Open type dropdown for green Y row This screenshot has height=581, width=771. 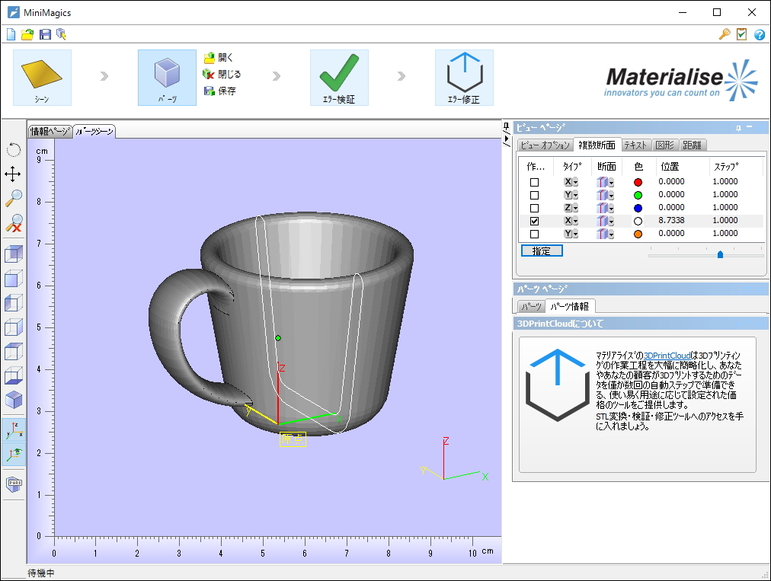pos(575,195)
